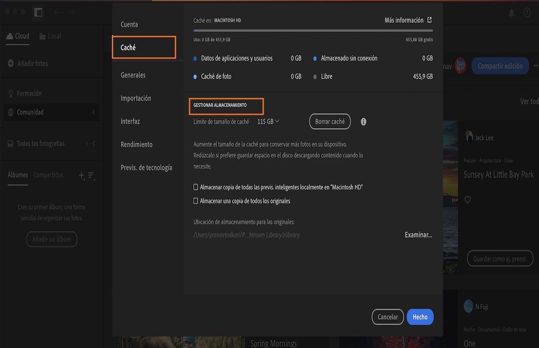Switch to the Compartidos albums tab
Image resolution: width=539 pixels, height=348 pixels.
pos(49,175)
